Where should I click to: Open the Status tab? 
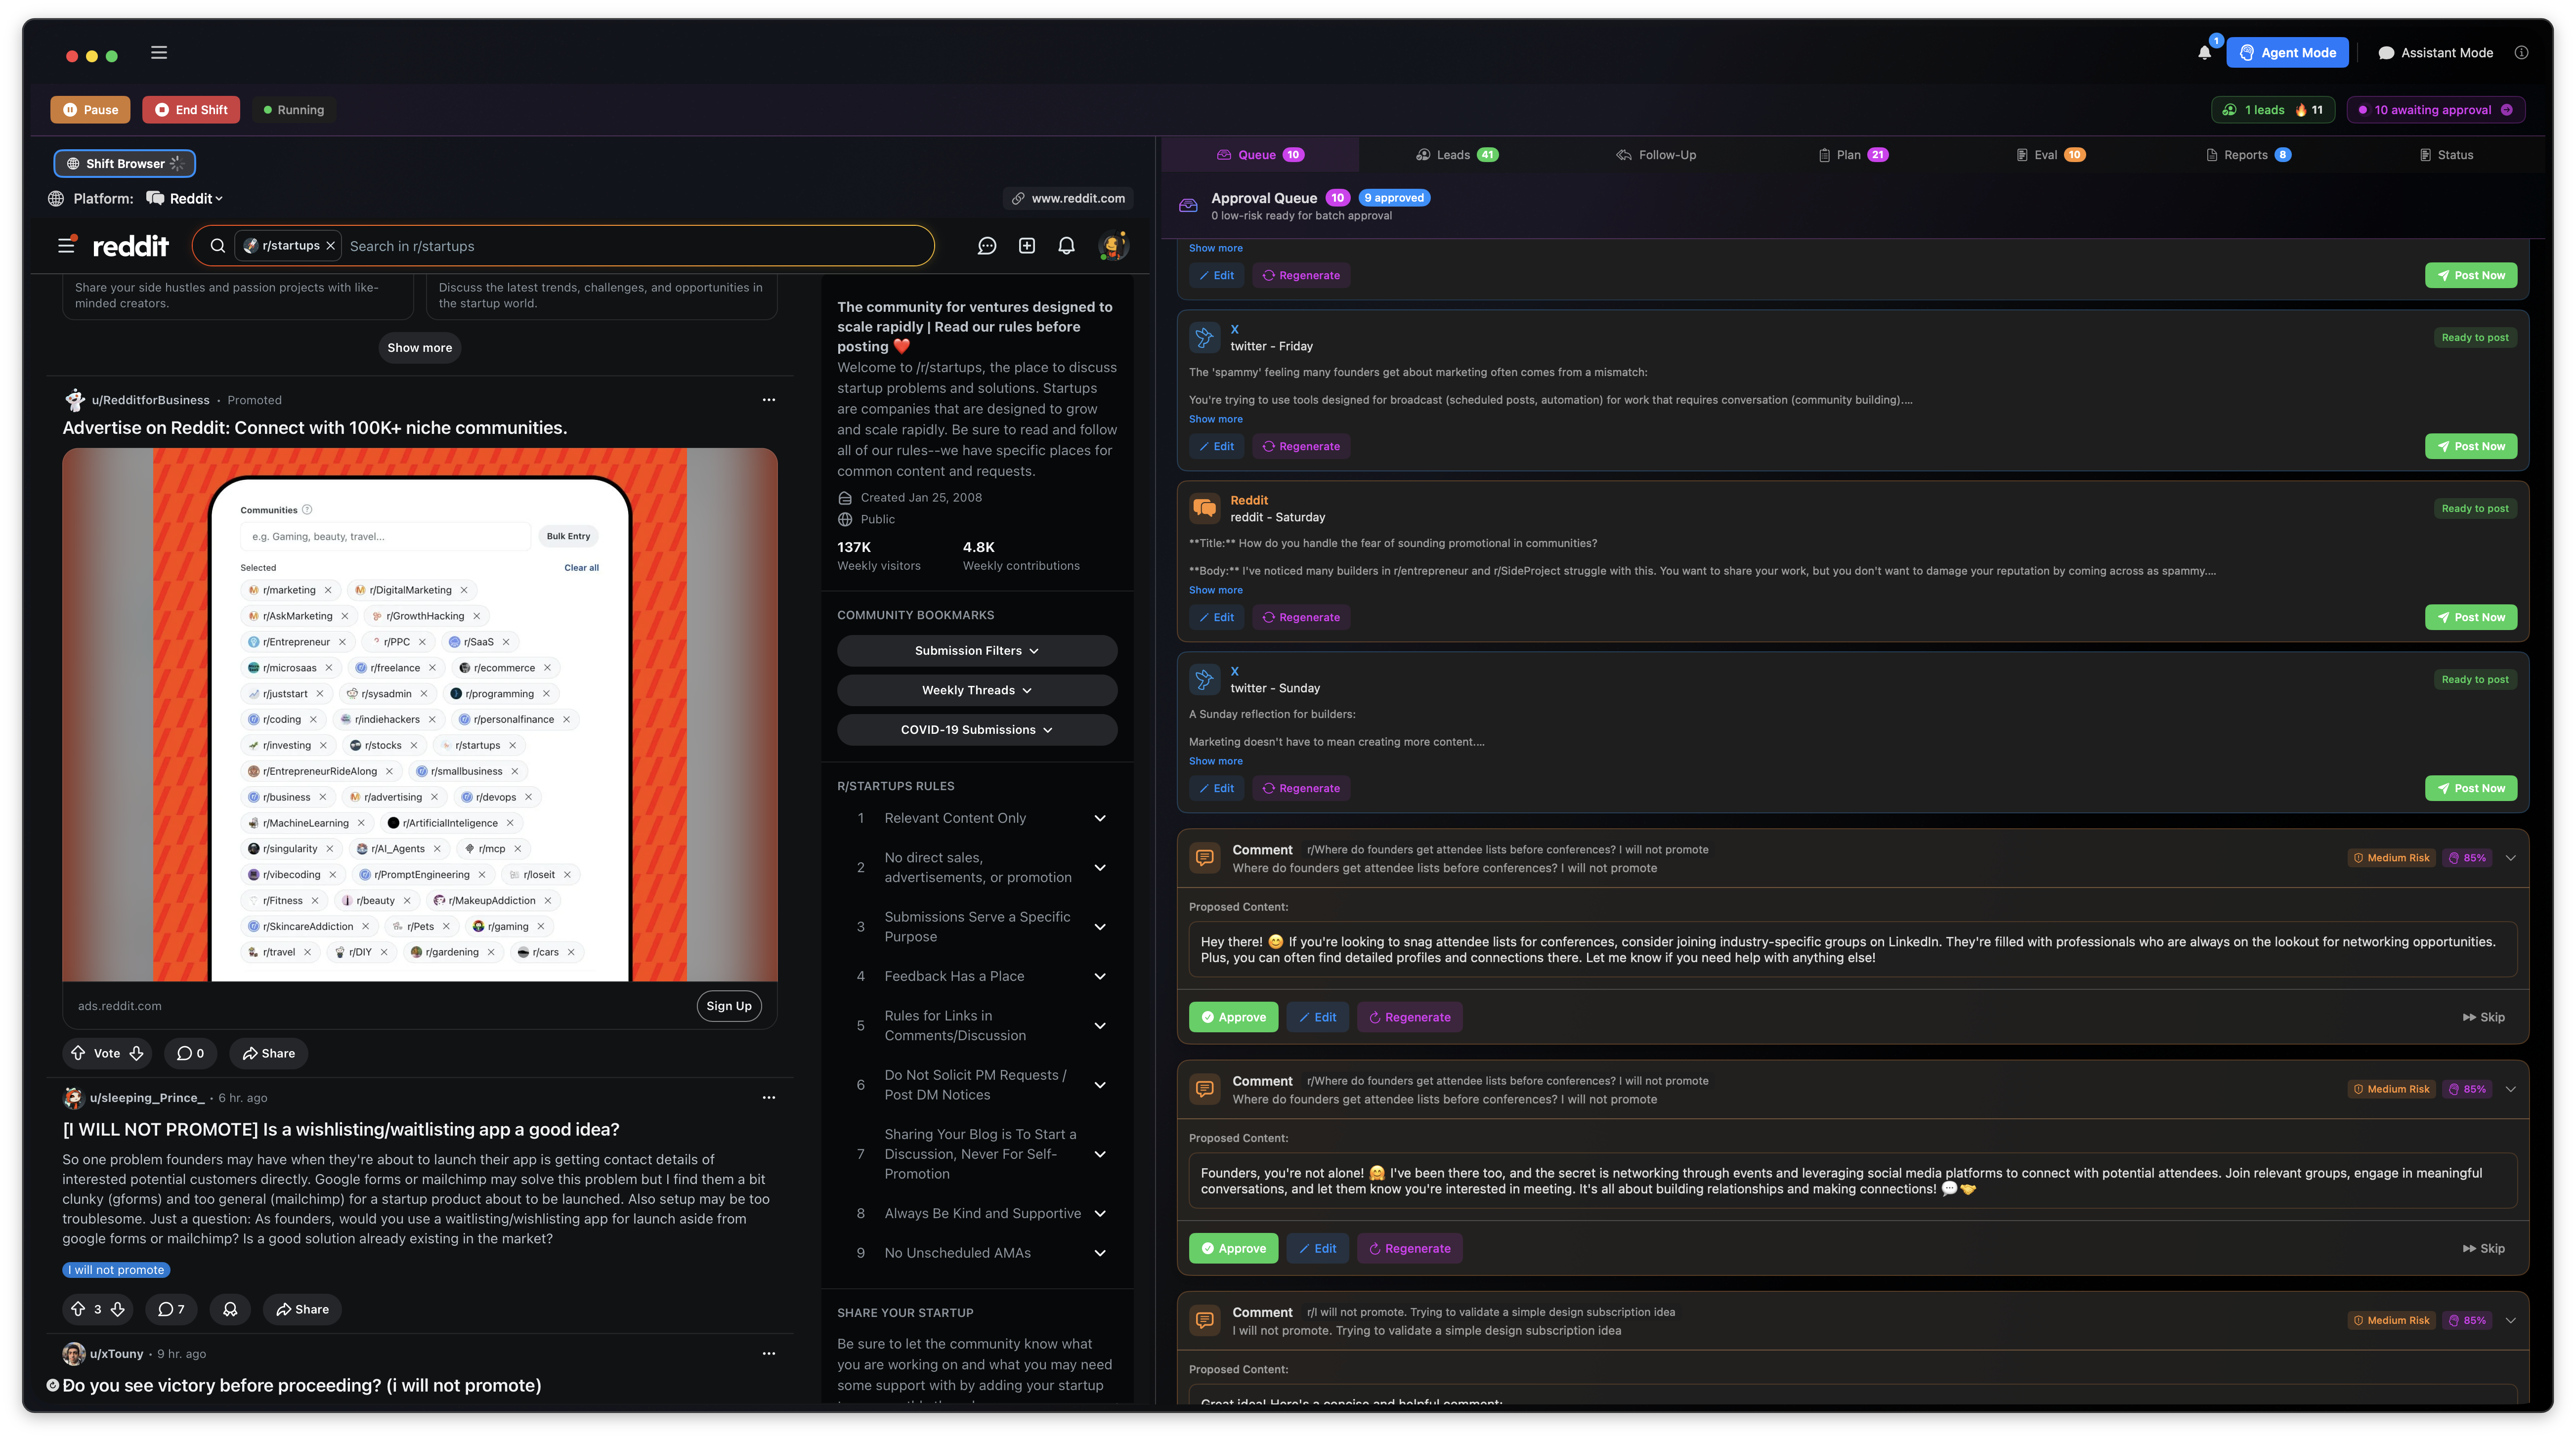[2446, 155]
